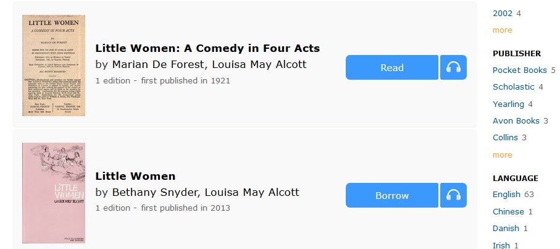The height and width of the screenshot is (249, 560).
Task: Filter by publisher Avon Books
Action: (516, 120)
